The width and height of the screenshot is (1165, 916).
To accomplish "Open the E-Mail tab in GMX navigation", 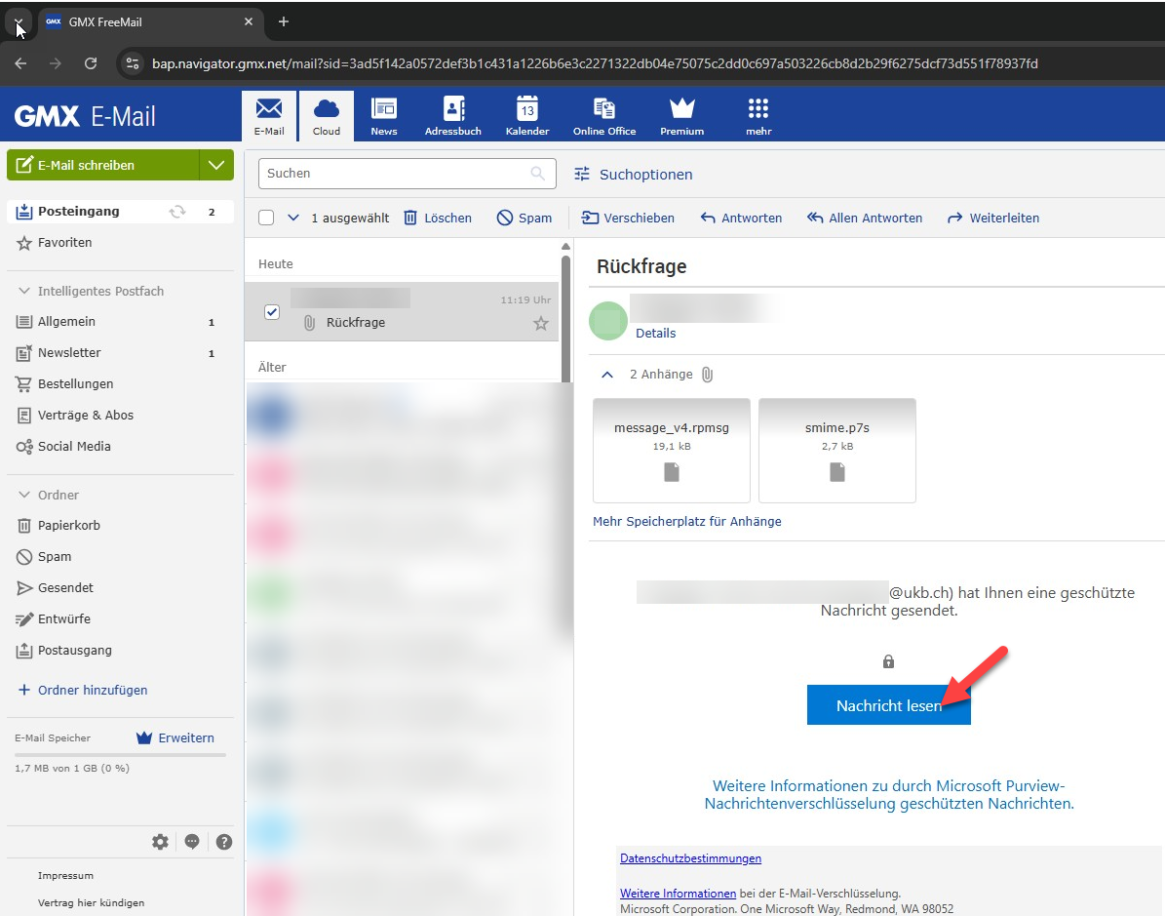I will tap(269, 116).
